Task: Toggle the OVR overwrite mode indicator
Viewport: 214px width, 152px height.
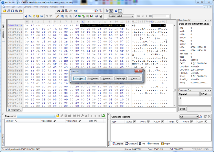Action: coord(194,149)
